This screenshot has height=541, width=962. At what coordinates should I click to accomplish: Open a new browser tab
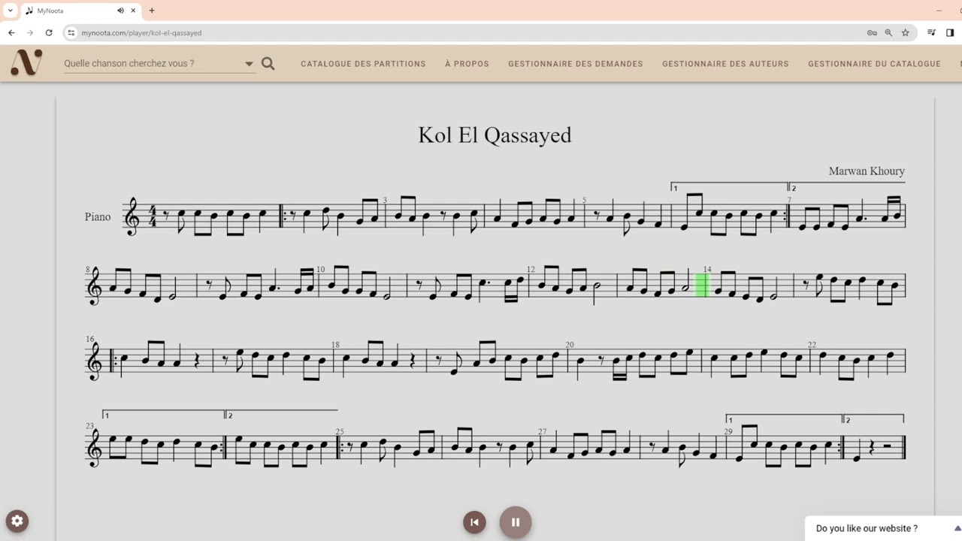pos(152,11)
